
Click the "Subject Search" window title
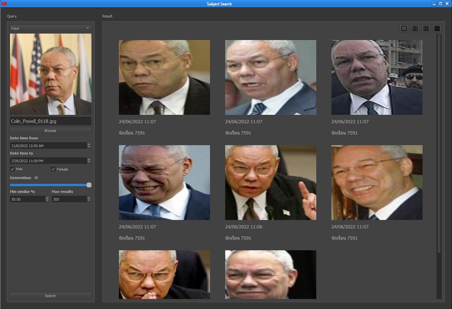pyautogui.click(x=219, y=4)
